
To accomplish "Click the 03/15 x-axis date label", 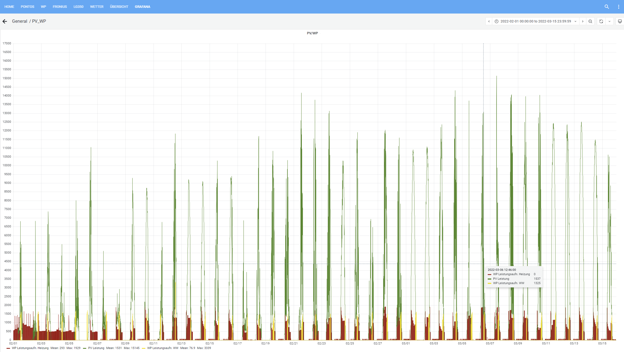I will coord(602,344).
